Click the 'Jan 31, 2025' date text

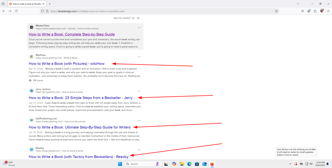pos(36,133)
